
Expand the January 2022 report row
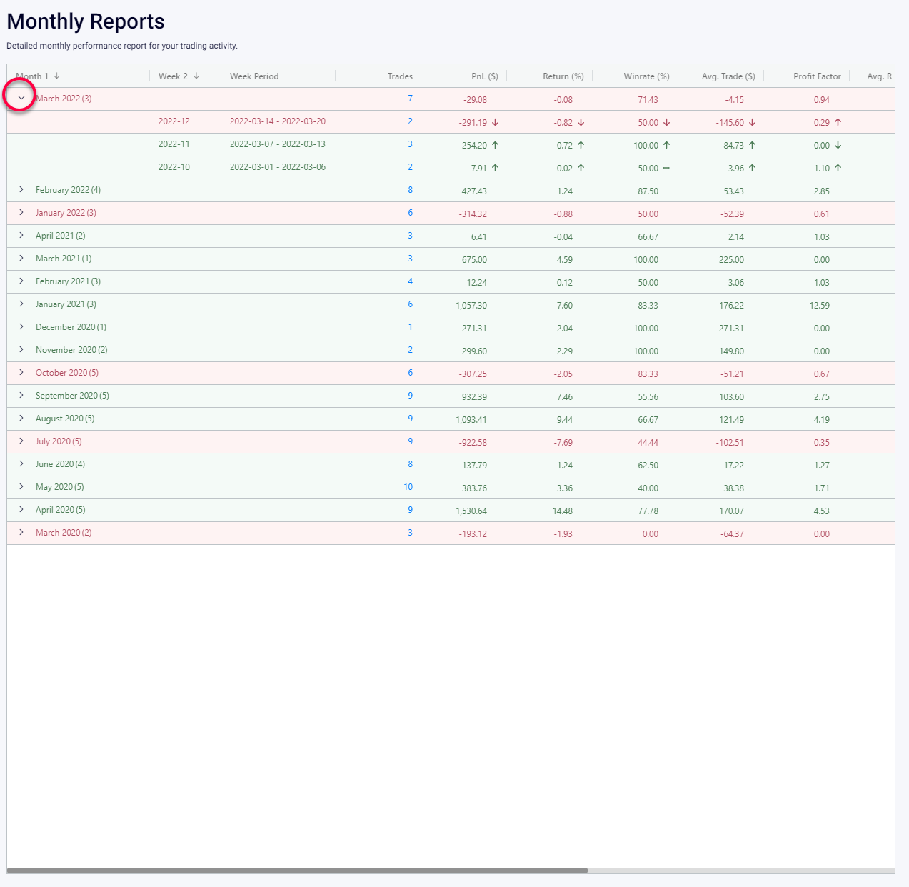click(21, 213)
